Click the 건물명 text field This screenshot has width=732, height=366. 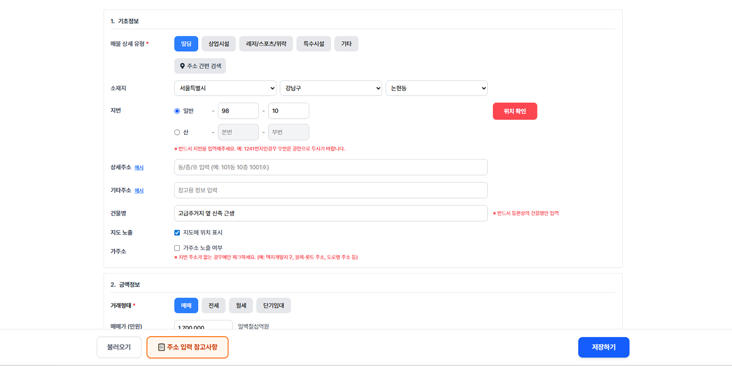pyautogui.click(x=330, y=213)
